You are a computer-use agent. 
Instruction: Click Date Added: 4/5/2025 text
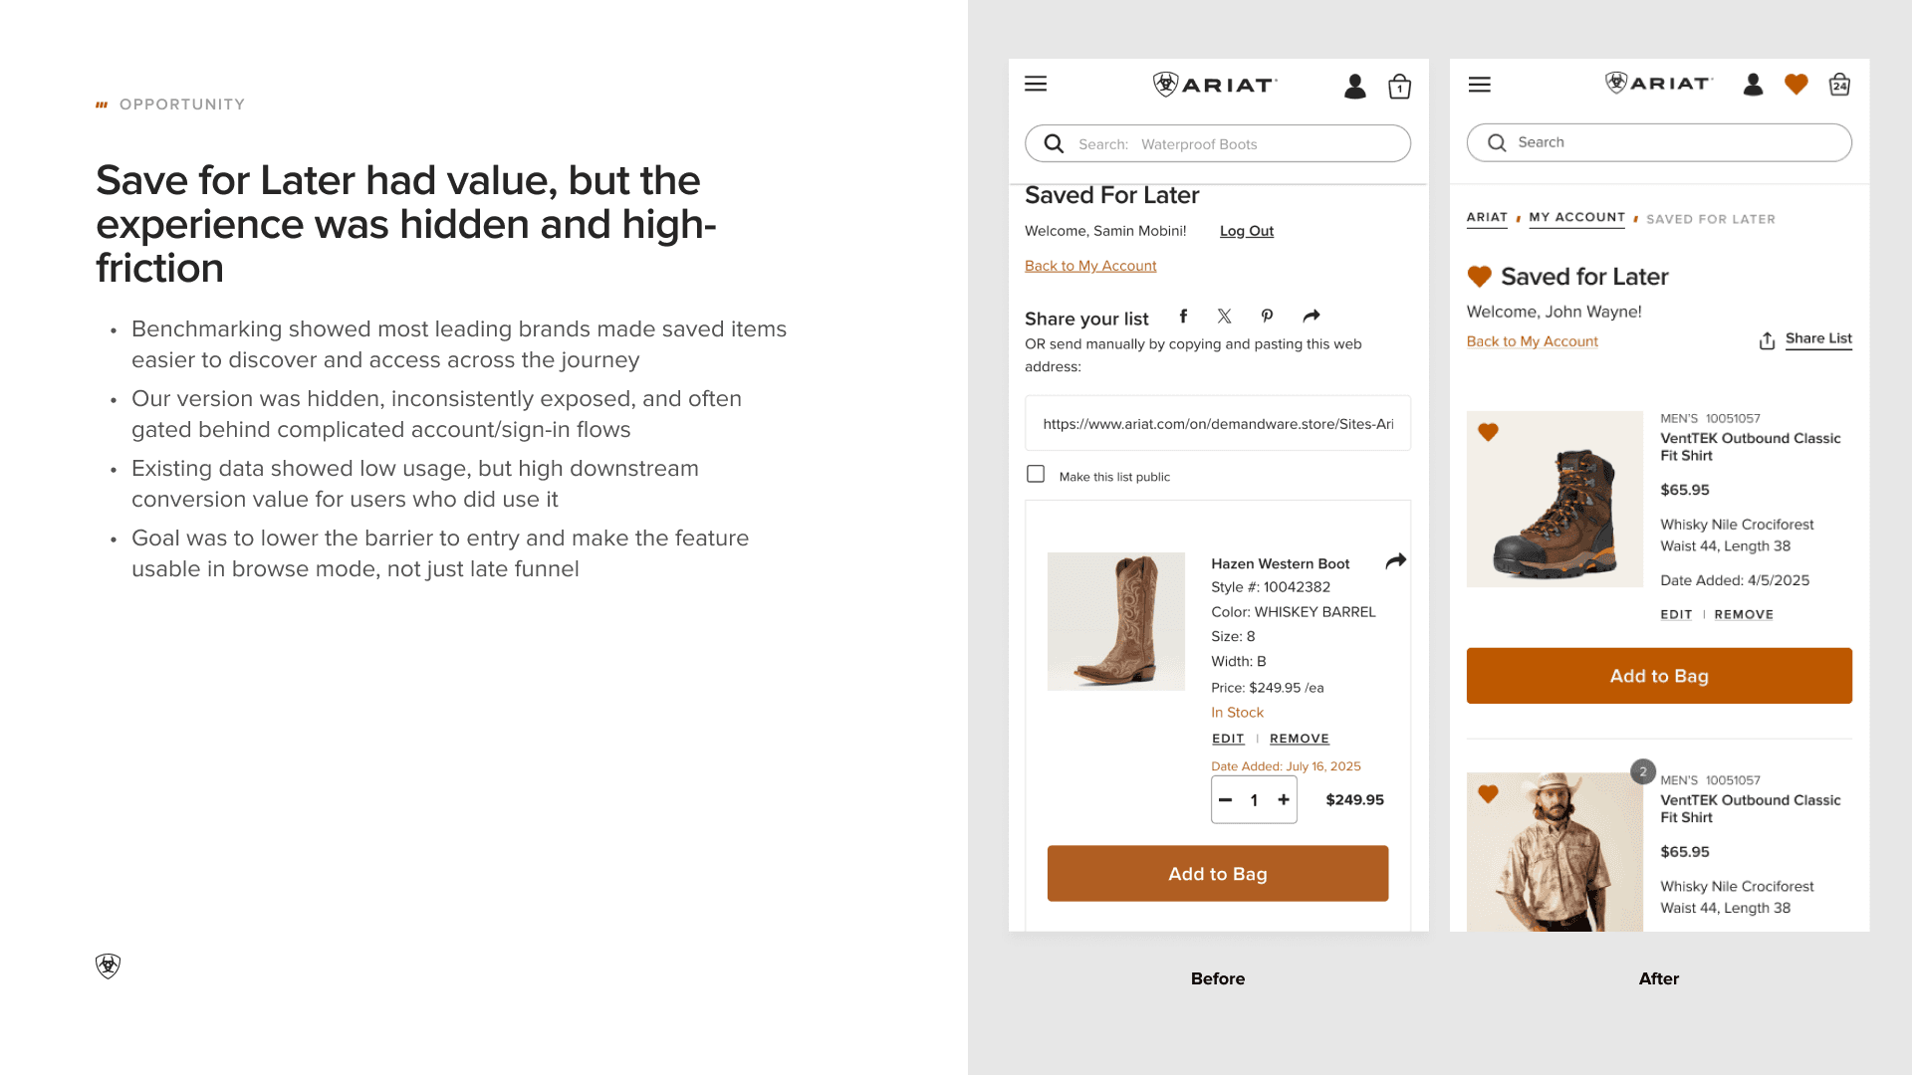(1735, 580)
